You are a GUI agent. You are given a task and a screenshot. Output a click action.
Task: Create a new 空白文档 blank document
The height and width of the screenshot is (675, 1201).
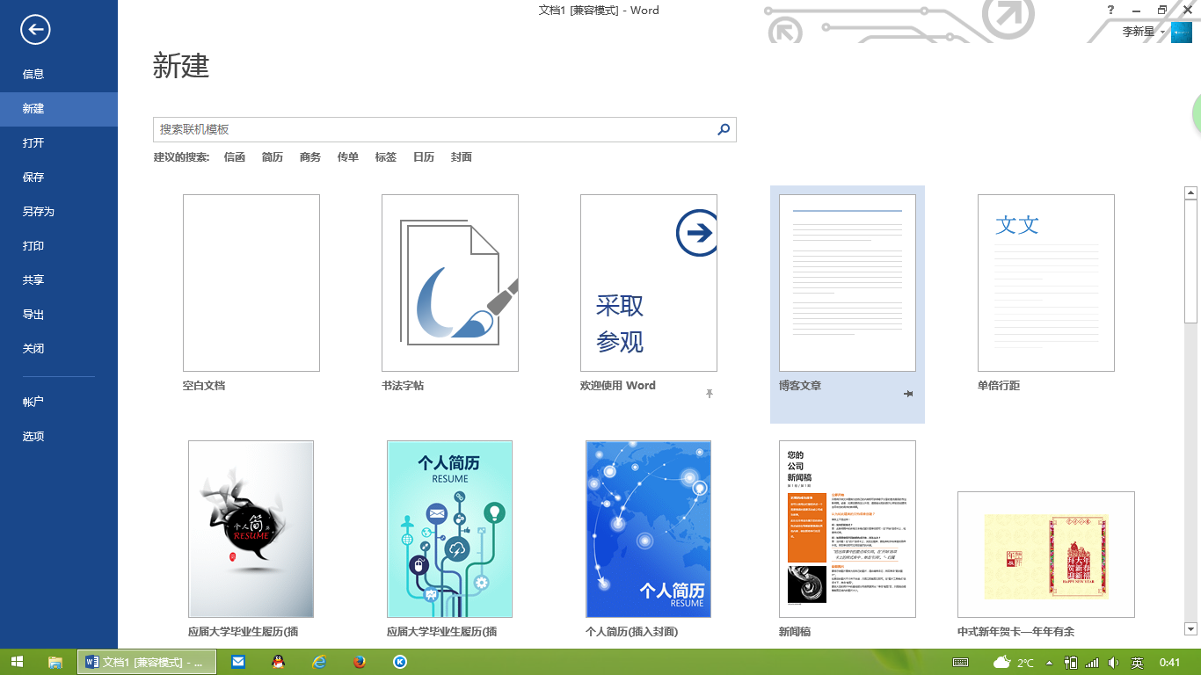[251, 283]
